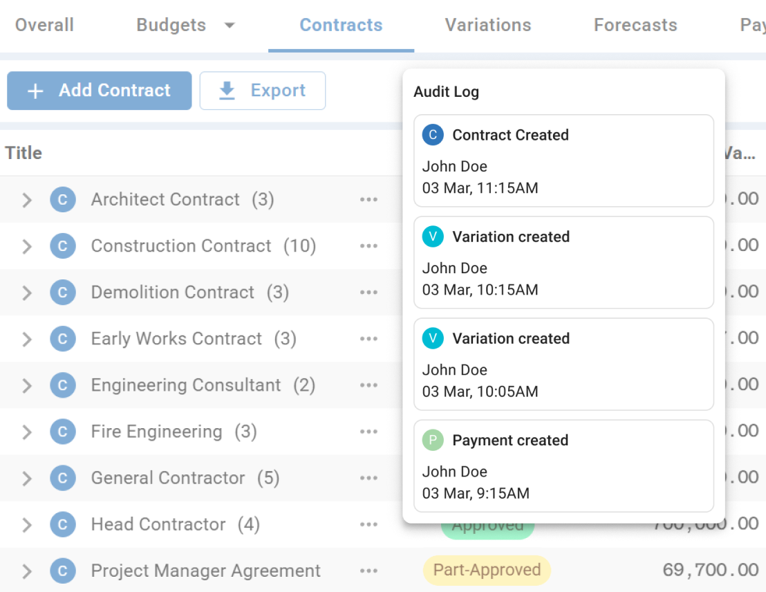Click the download icon on the Export button

point(227,90)
